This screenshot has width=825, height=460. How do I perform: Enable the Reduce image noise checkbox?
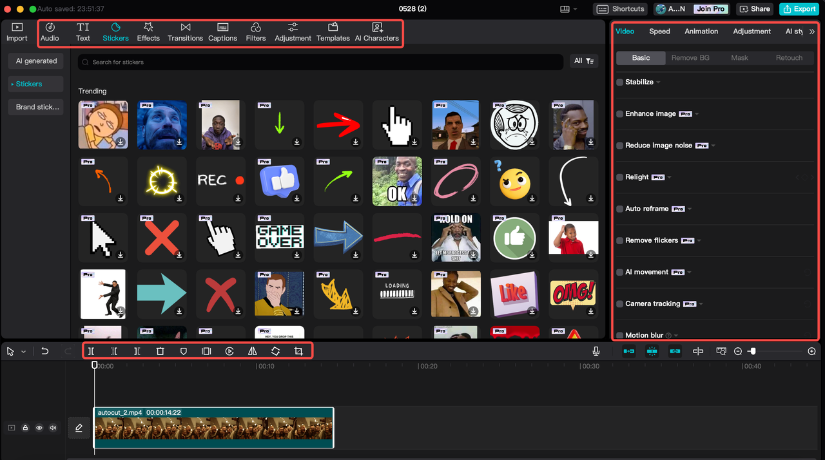coord(620,146)
